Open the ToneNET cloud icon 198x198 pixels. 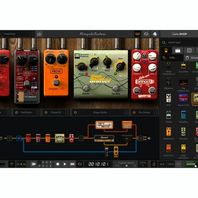click(155, 34)
